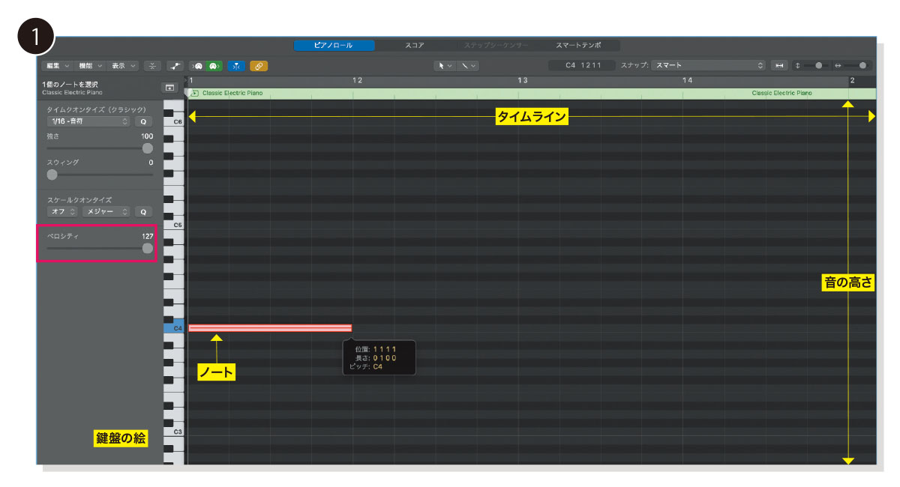This screenshot has width=900, height=487.
Task: Click the タイムクオンタイズ (クラシック) label
Action: pos(96,109)
